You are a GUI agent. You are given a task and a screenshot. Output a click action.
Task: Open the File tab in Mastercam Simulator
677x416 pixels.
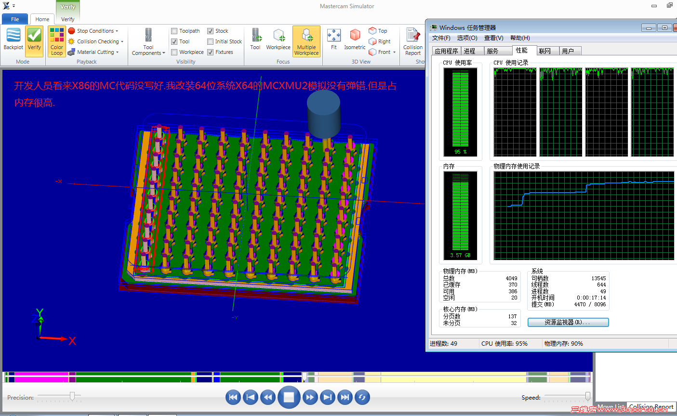point(15,19)
